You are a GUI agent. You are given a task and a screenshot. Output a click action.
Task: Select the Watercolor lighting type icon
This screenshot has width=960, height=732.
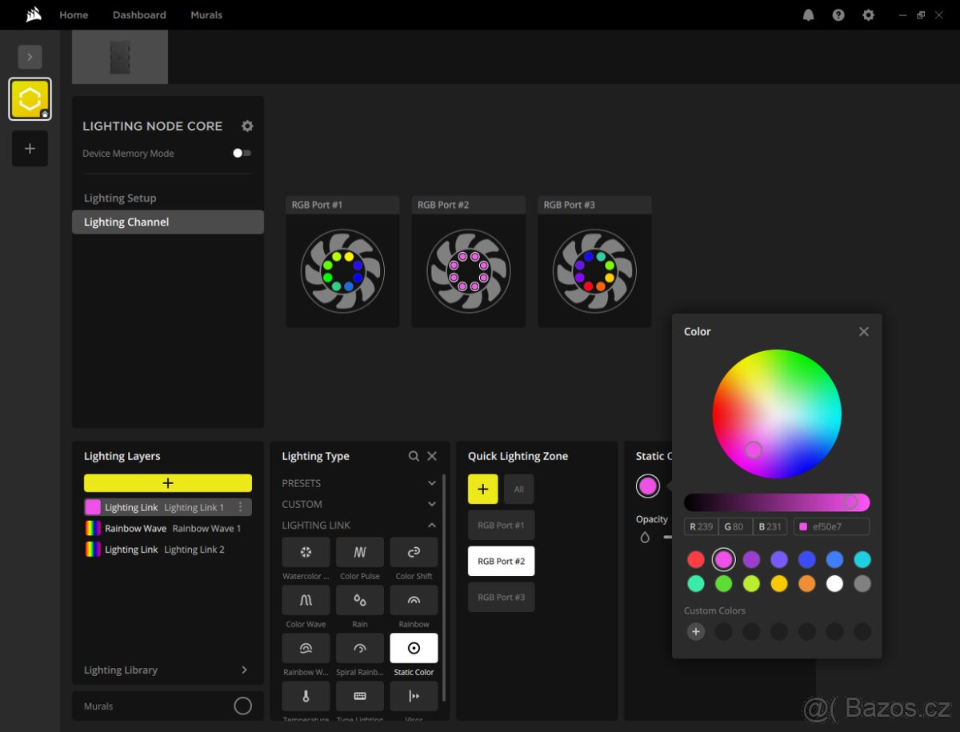[306, 552]
